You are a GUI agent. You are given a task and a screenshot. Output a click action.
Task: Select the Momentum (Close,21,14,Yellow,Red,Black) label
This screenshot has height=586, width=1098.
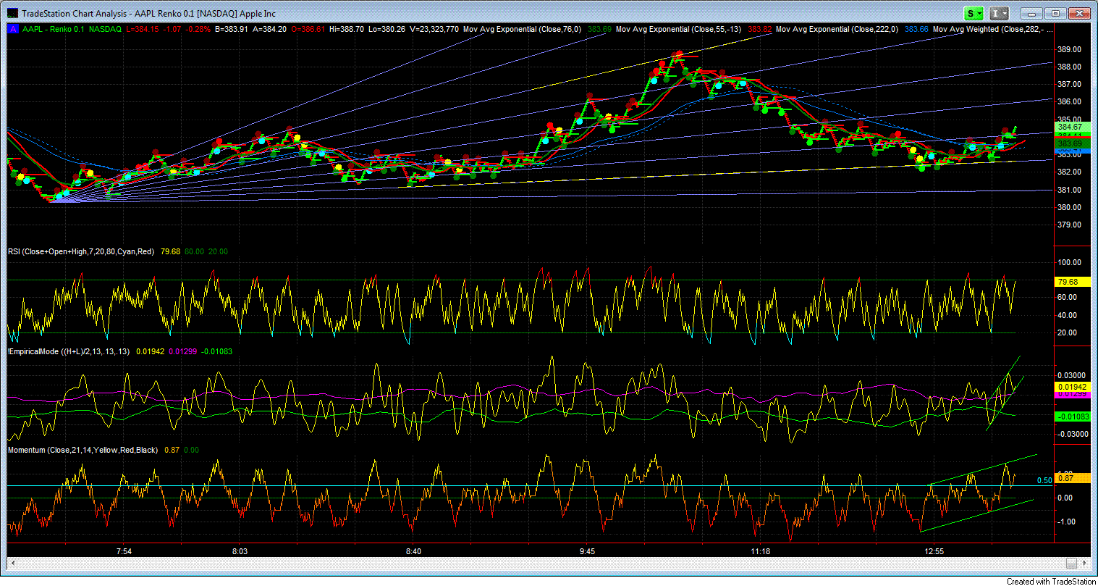(x=83, y=450)
